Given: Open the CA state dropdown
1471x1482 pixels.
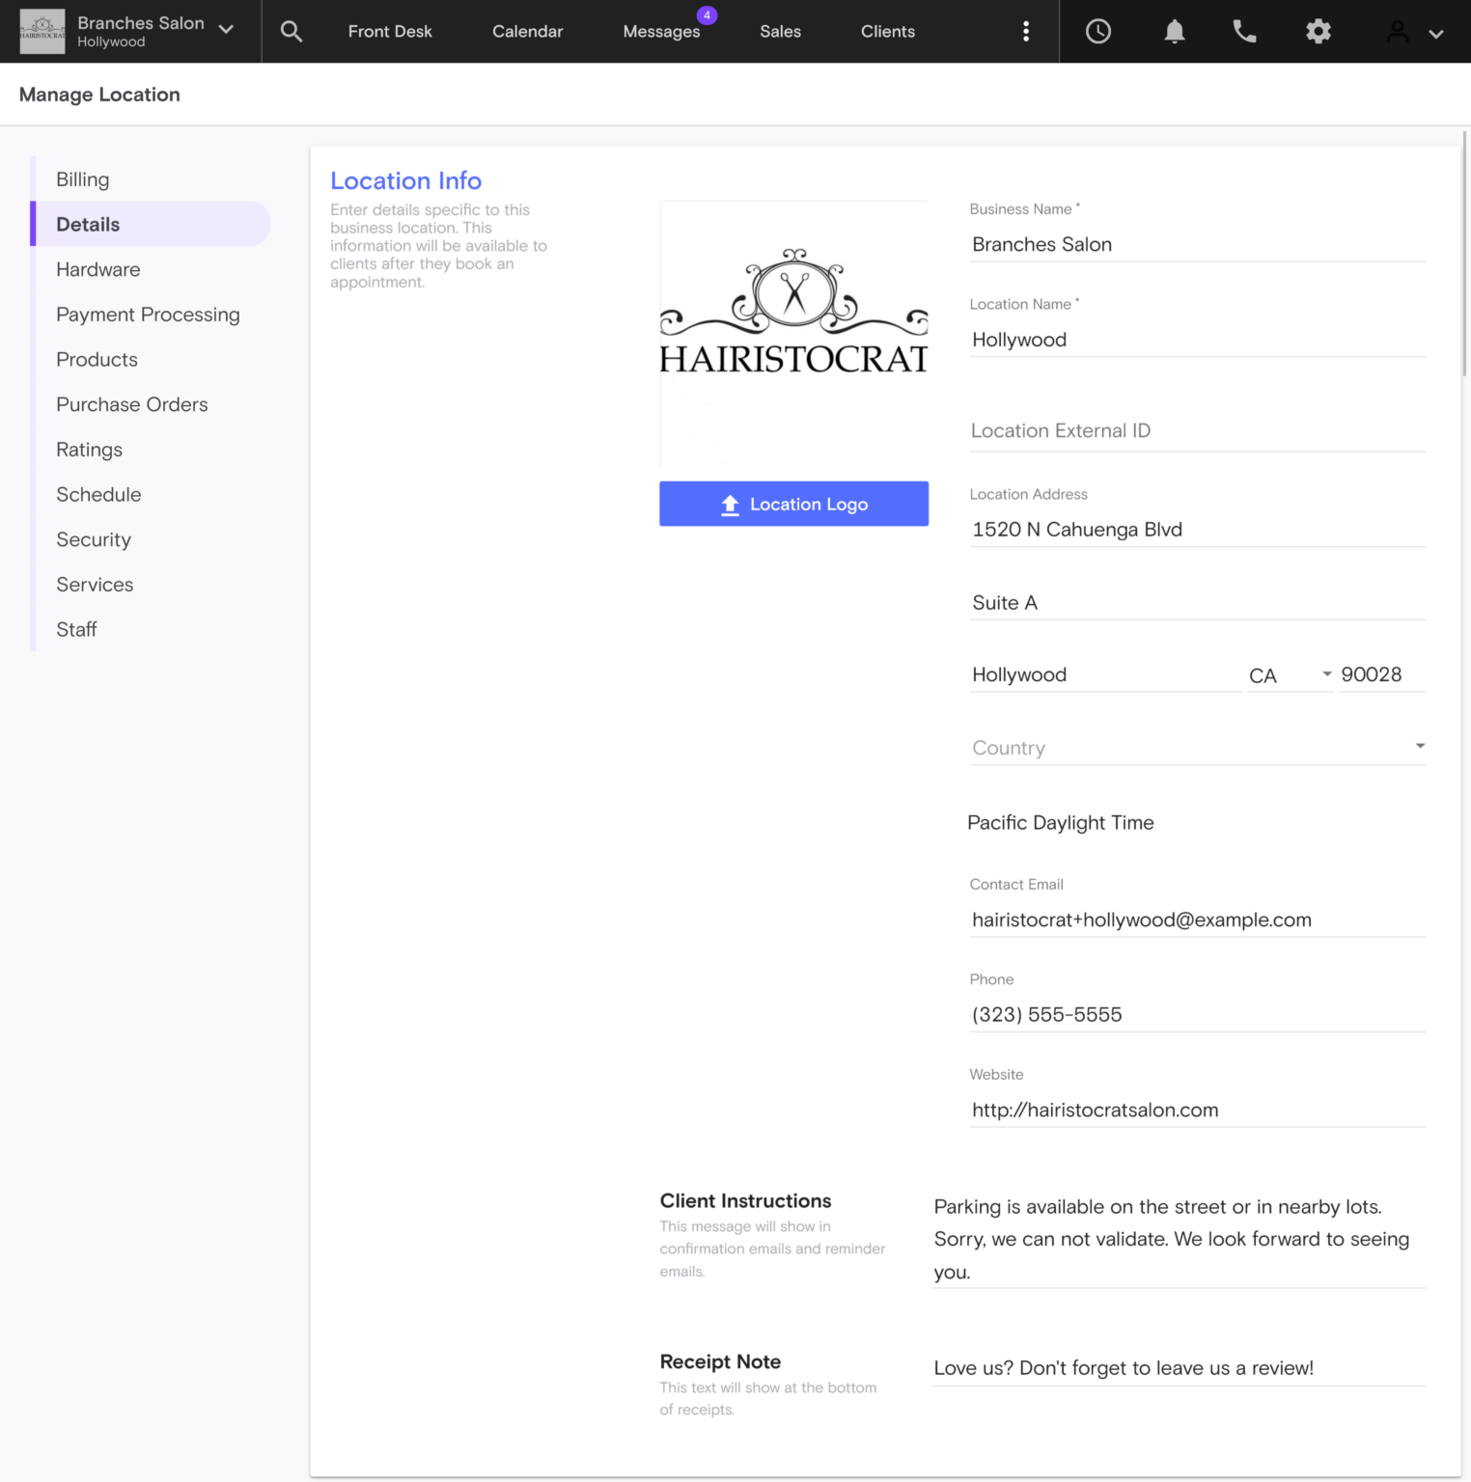Looking at the screenshot, I should point(1289,674).
